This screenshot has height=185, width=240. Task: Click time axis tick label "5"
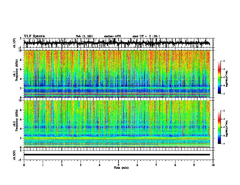[118, 165]
